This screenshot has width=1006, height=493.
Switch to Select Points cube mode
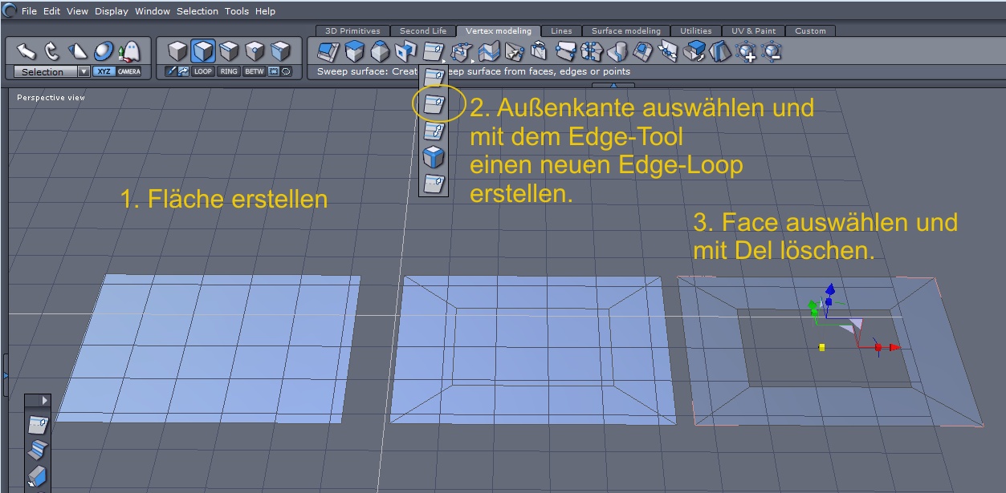(x=255, y=52)
